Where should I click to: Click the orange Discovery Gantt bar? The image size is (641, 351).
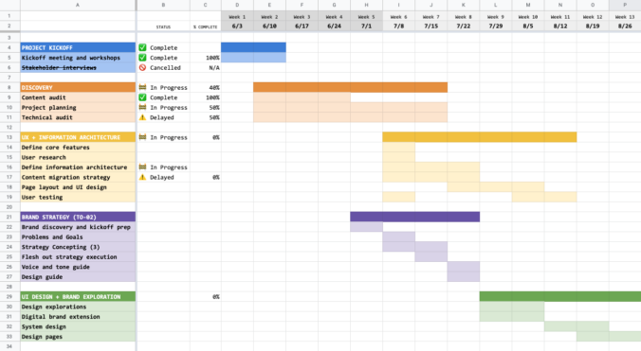[350, 87]
